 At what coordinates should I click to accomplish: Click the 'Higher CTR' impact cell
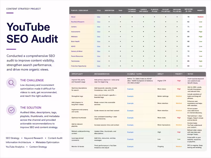tap(162, 81)
